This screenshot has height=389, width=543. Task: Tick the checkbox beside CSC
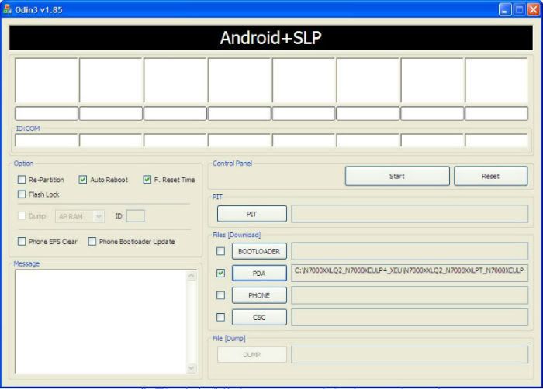click(220, 317)
